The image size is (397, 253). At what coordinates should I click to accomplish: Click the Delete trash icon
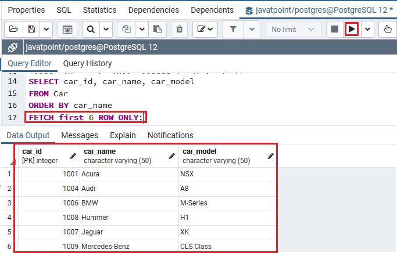point(179,30)
